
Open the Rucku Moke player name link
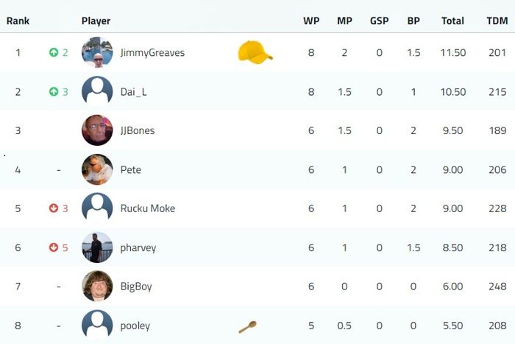[147, 208]
